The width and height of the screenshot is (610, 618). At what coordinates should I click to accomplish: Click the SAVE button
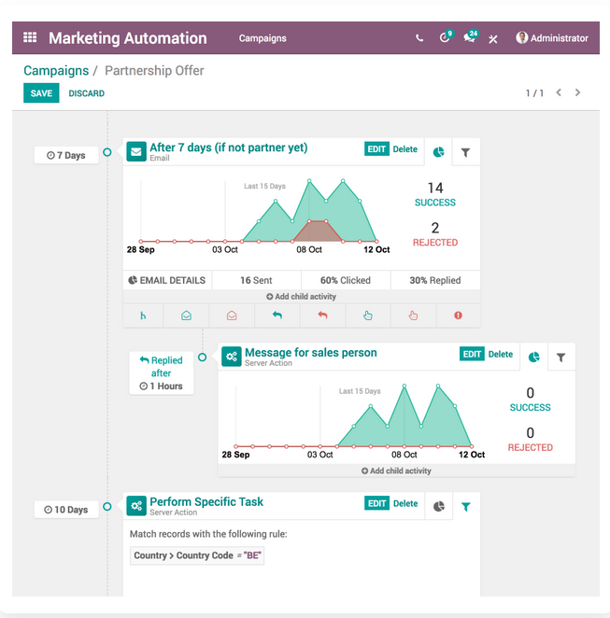pos(41,93)
